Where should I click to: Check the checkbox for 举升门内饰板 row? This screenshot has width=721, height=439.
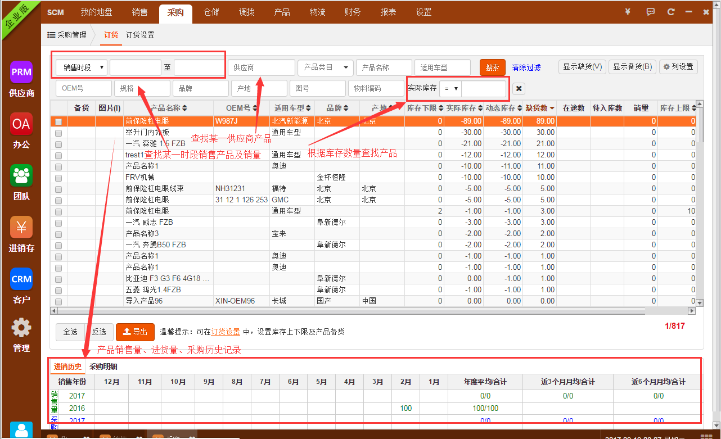[x=58, y=133]
